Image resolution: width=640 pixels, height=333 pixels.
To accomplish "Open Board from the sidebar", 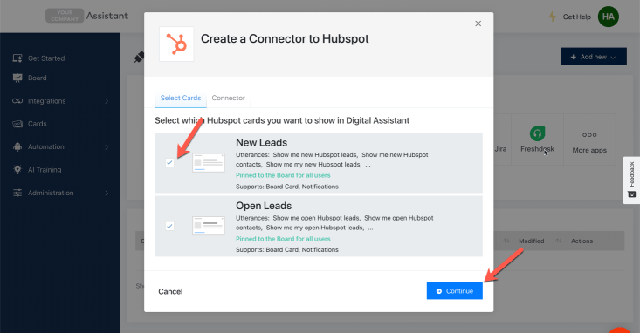I will coord(38,78).
